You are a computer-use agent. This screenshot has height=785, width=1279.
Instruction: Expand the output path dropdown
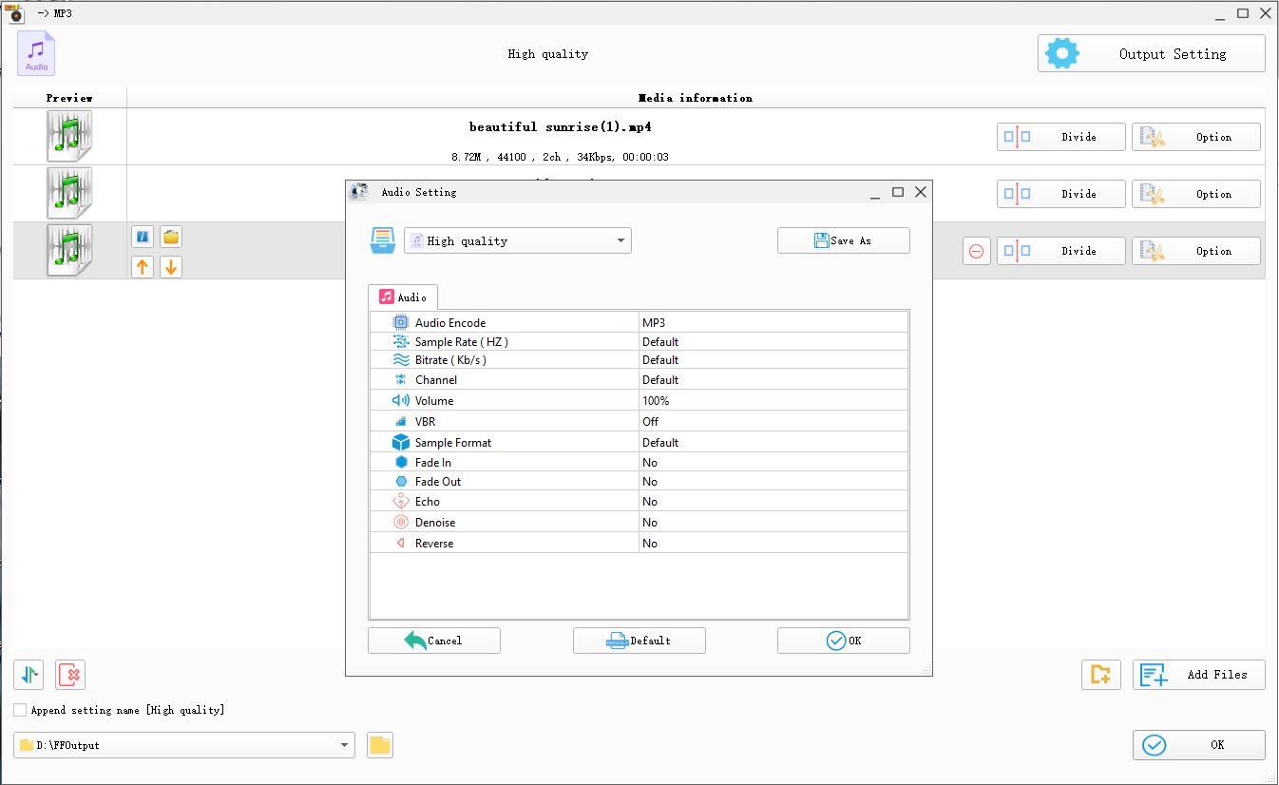point(344,745)
